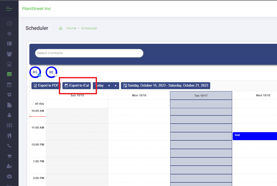This screenshot has height=186, width=277.
Task: Click the shopping cart icon
Action: click(9, 156)
